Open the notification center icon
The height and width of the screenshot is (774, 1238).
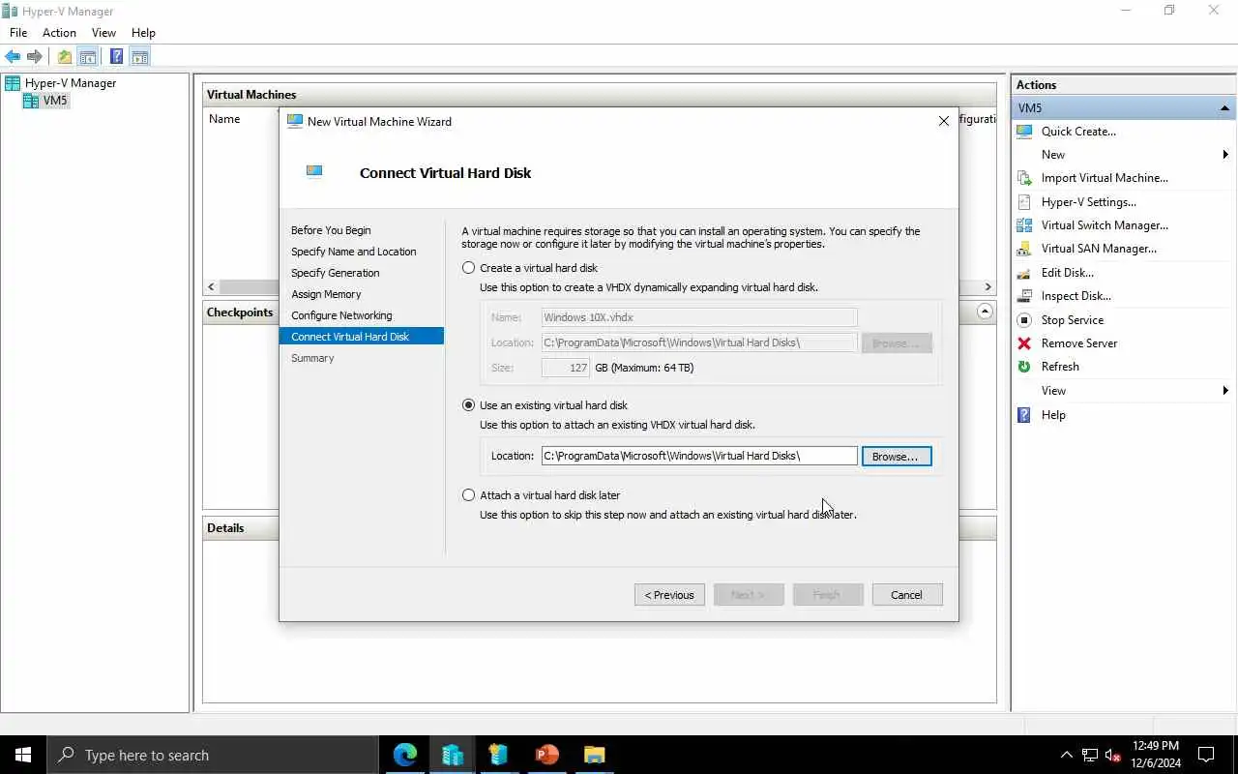[x=1206, y=755]
